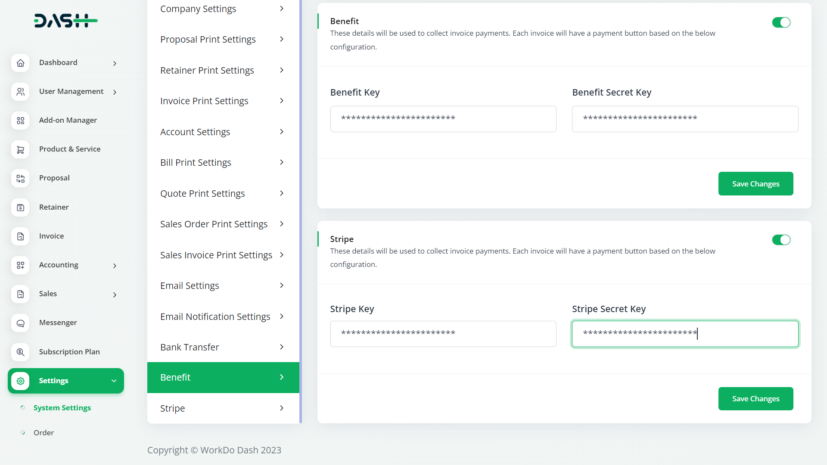Viewport: 827px width, 465px height.
Task: Collapse the Settings menu chevron
Action: click(114, 381)
